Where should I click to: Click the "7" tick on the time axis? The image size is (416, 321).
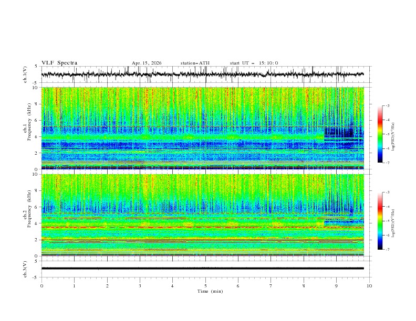(271, 286)
